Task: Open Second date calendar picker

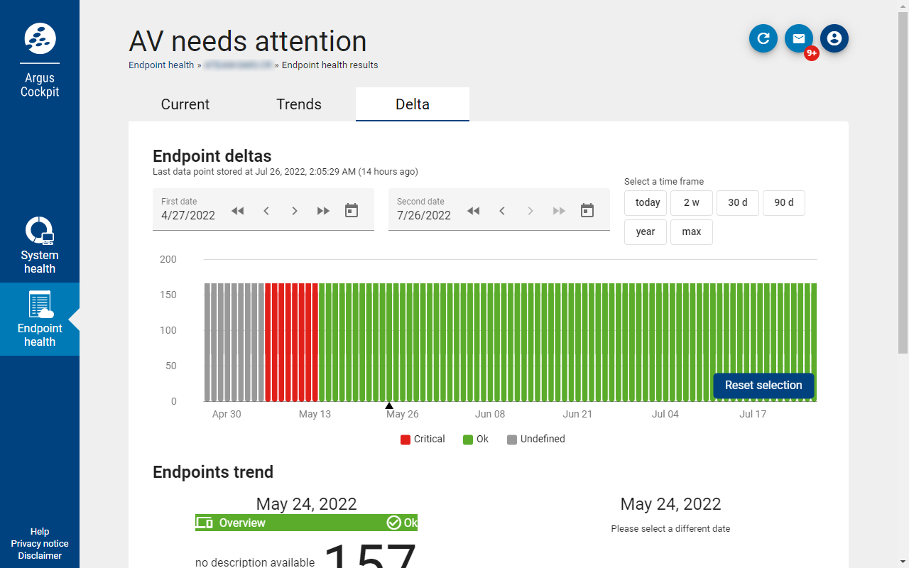Action: (587, 211)
